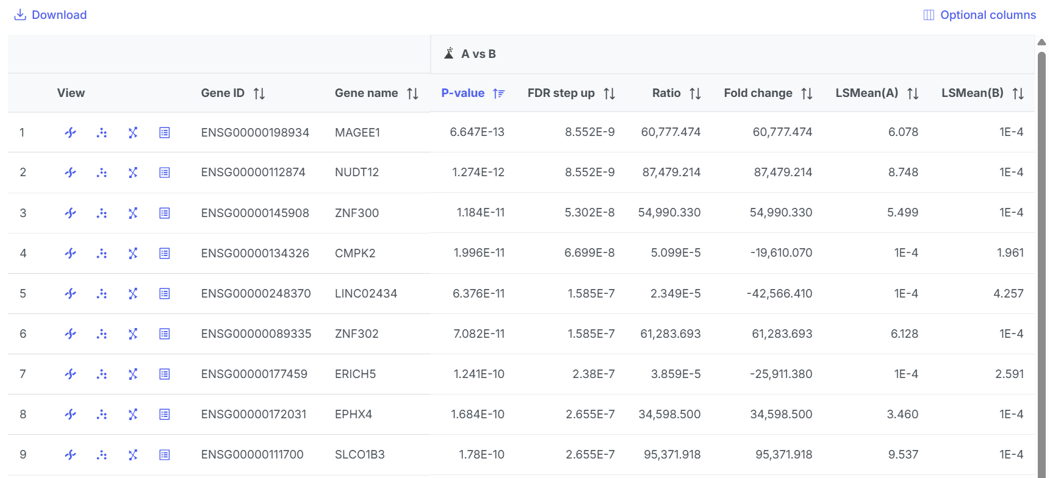The height and width of the screenshot is (478, 1050).
Task: Show the dot plot for NUDT12
Action: click(102, 173)
